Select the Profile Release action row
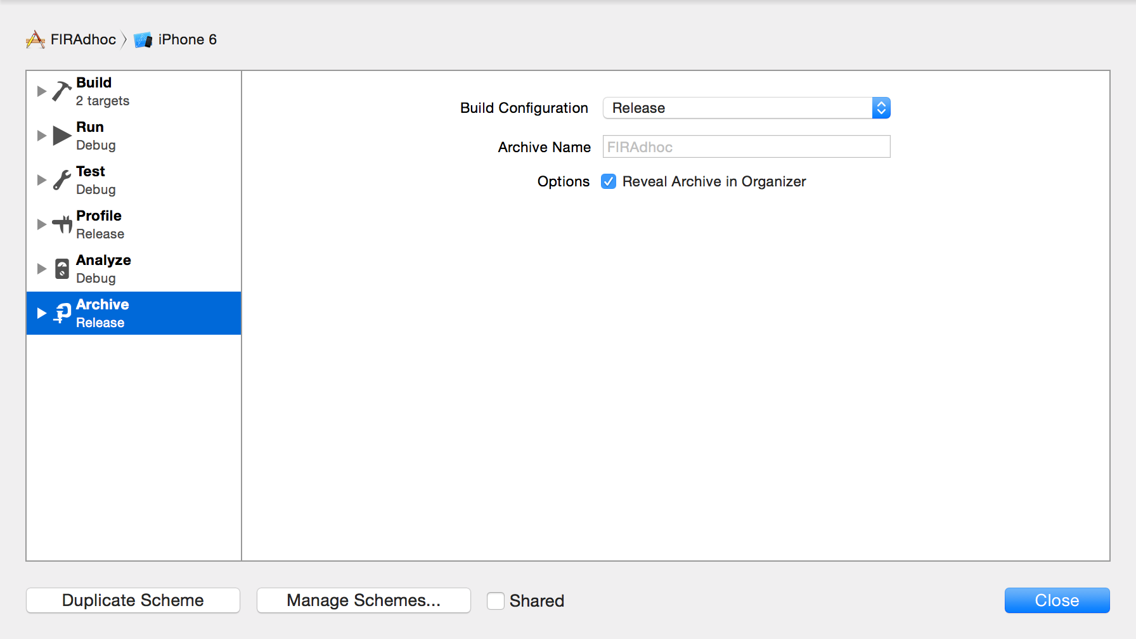Screen dimensions: 1136x639 tap(134, 225)
